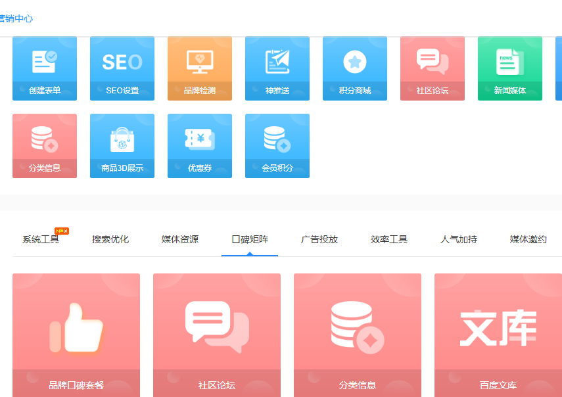Open the 商品3D展示 shopping bag tile
This screenshot has height=397, width=562.
(122, 146)
